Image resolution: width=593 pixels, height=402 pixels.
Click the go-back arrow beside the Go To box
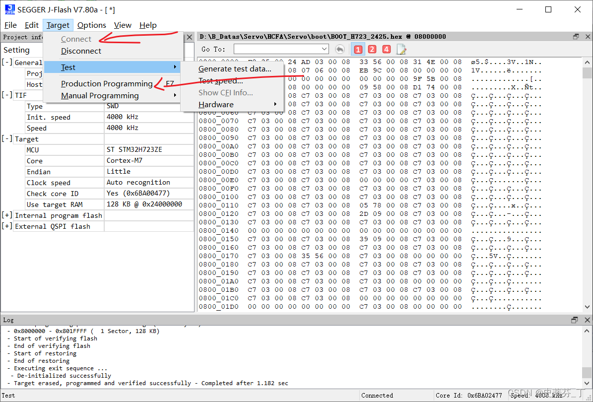[x=340, y=49]
